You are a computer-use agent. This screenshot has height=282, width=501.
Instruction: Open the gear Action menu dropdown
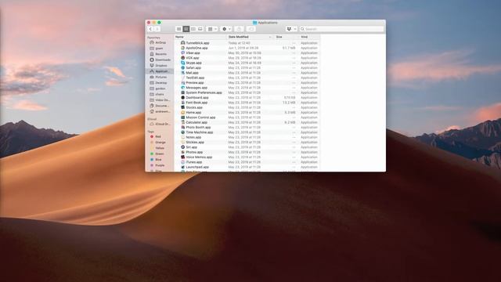point(226,29)
